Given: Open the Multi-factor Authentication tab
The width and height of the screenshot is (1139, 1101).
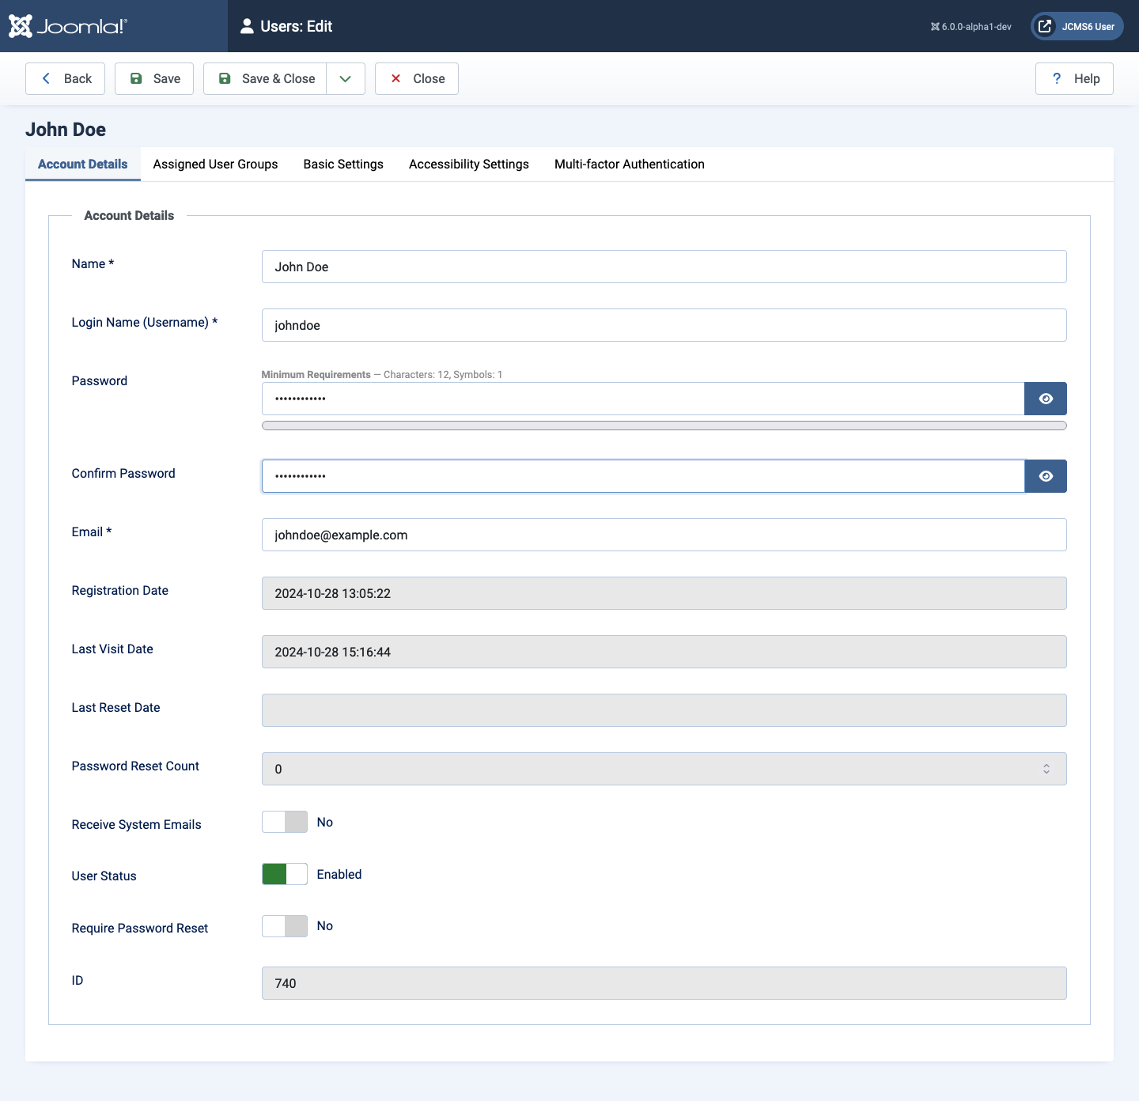Looking at the screenshot, I should (629, 164).
